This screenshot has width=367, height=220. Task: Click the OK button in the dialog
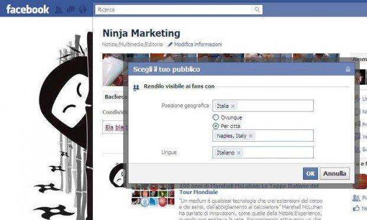pyautogui.click(x=310, y=174)
